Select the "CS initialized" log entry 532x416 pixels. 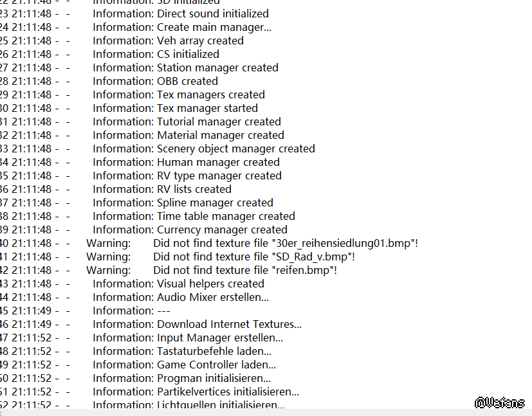tap(188, 54)
